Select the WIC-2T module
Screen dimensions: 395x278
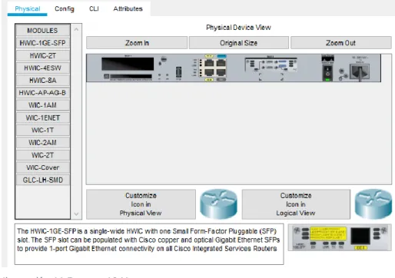[x=42, y=155]
